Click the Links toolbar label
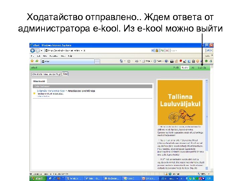Viewport: 241px width, 181px height. (x=207, y=56)
